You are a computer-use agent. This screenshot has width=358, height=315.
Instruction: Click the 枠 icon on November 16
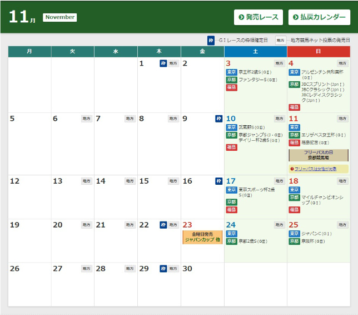219,181
